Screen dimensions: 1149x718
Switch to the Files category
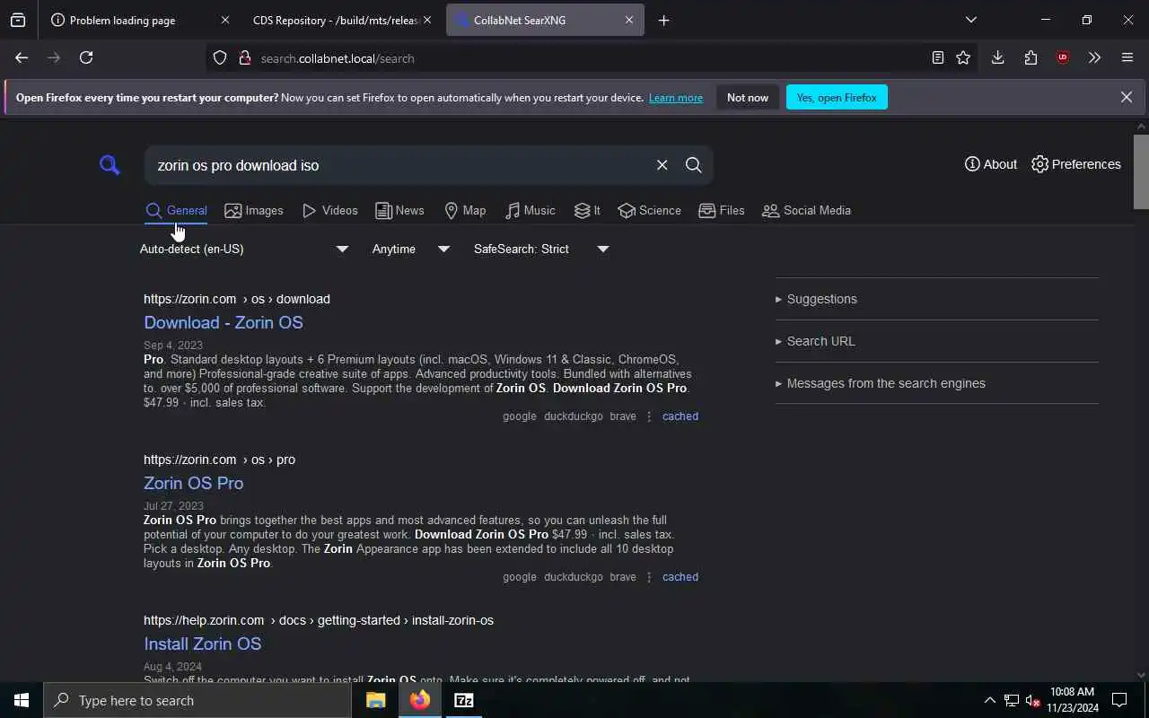click(x=722, y=210)
